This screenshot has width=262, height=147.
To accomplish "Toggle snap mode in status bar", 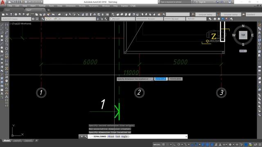I will click(x=167, y=145).
